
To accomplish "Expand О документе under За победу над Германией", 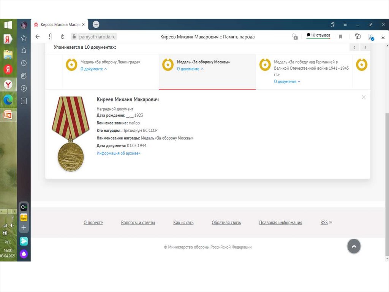I will coord(287,81).
